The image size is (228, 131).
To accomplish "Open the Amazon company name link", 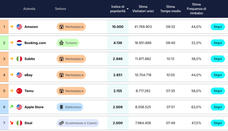I will pos(31,27).
